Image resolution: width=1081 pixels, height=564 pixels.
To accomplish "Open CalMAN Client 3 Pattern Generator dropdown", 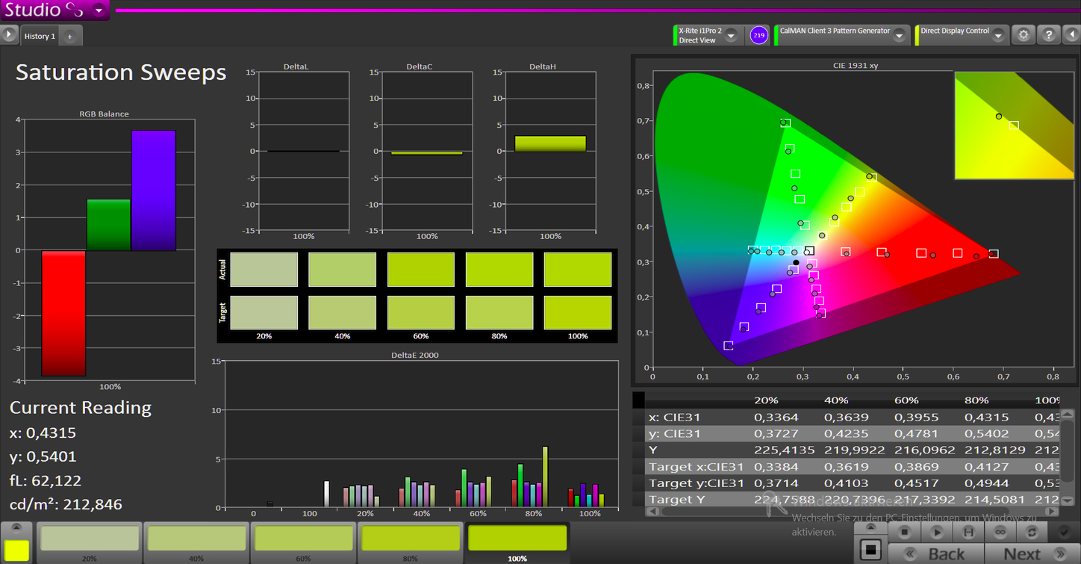I will tap(900, 35).
